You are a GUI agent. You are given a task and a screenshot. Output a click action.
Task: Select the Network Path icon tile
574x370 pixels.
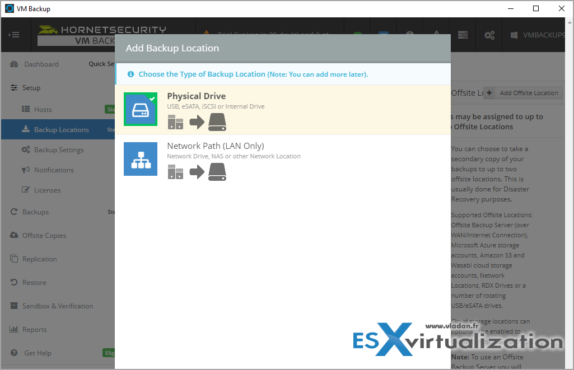click(x=141, y=159)
